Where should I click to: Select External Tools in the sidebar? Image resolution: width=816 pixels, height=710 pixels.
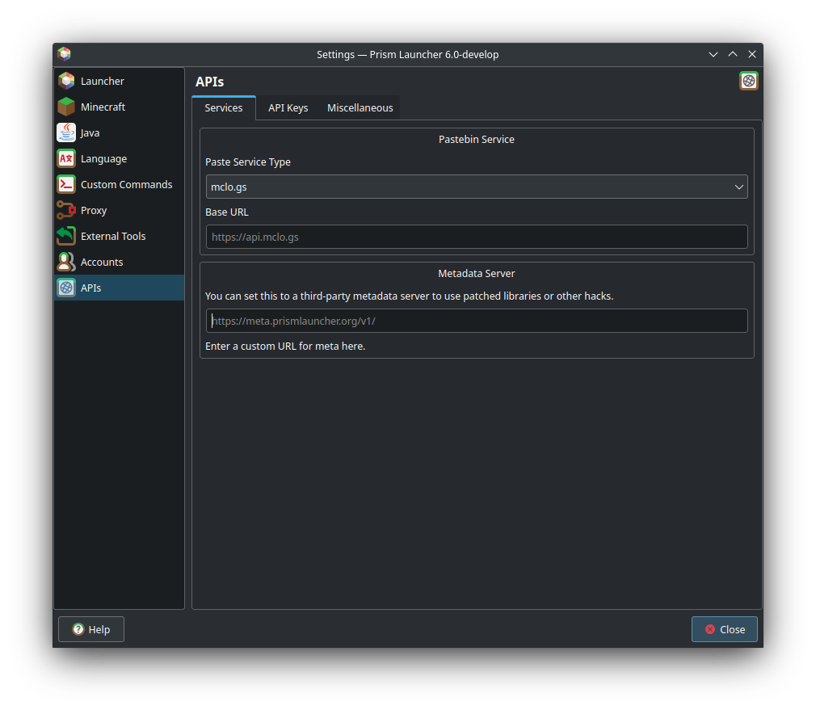point(120,236)
